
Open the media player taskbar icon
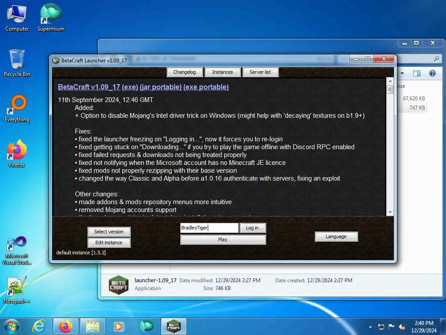118,326
